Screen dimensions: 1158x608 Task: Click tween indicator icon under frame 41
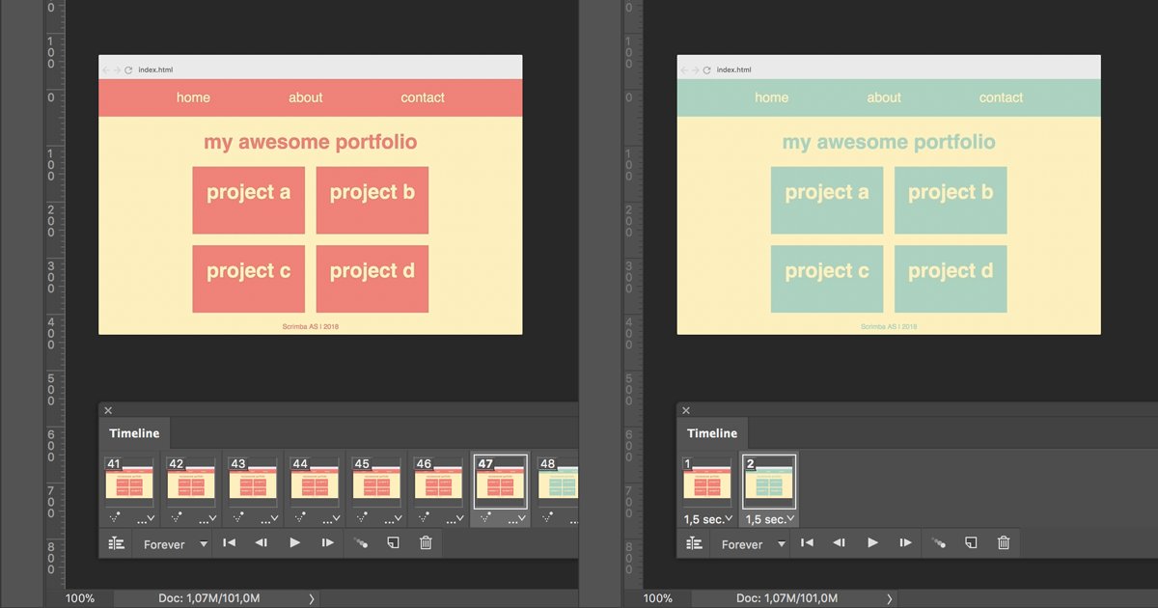pos(116,517)
